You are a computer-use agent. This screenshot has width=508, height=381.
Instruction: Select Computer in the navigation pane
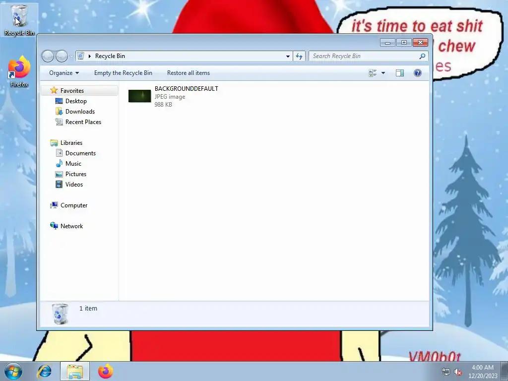(74, 205)
